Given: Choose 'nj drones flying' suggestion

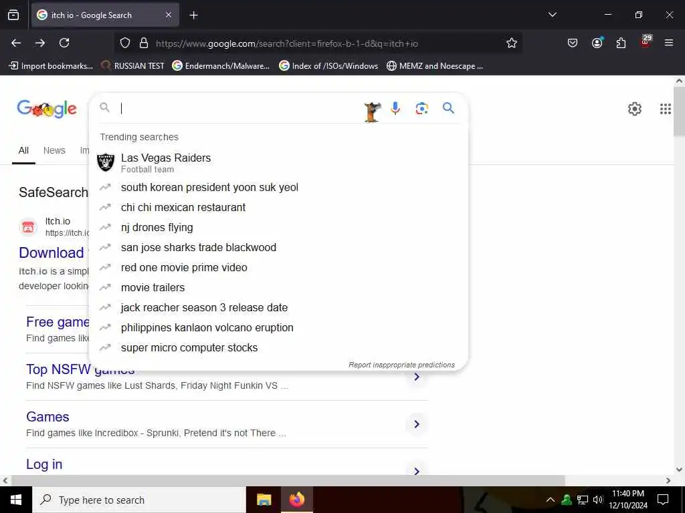Looking at the screenshot, I should click(x=278, y=227).
